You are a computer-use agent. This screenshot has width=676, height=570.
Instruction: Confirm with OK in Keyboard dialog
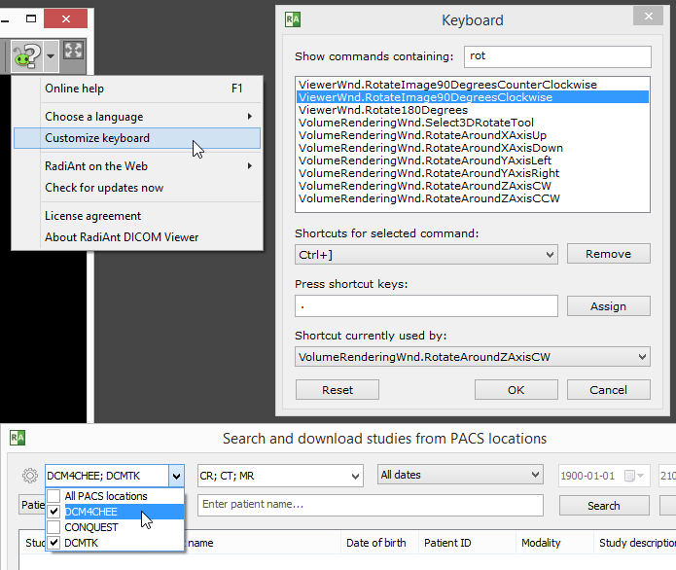coord(516,390)
